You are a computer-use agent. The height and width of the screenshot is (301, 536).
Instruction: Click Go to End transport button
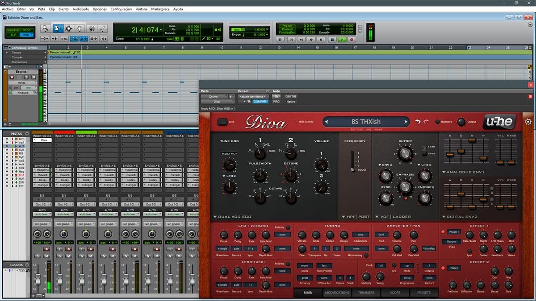(322, 39)
